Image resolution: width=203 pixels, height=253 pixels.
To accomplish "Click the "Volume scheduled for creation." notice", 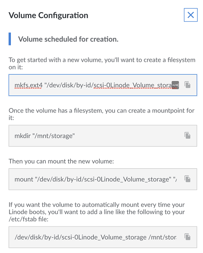I will [x=68, y=39].
